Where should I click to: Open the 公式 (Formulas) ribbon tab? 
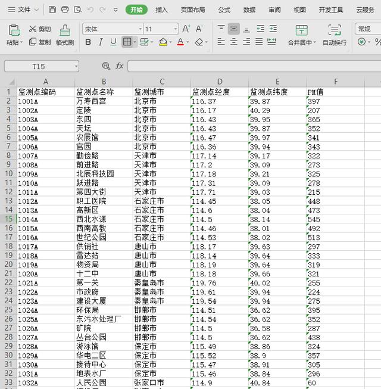pyautogui.click(x=224, y=10)
